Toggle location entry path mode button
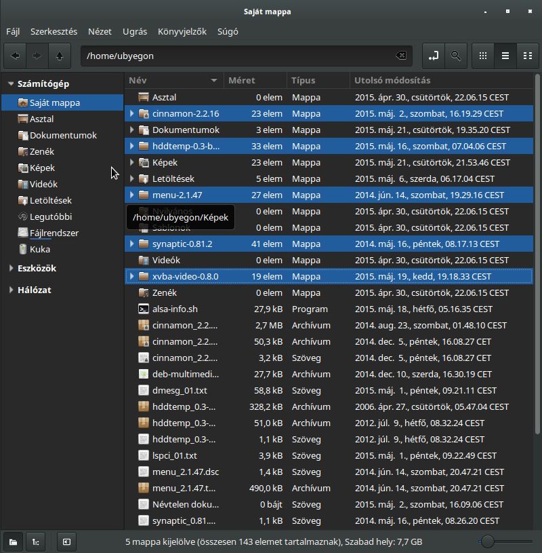542x553 pixels. pos(434,56)
